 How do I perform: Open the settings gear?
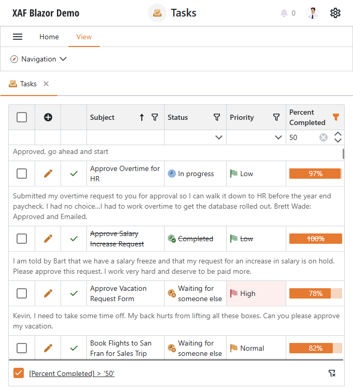[x=335, y=13]
